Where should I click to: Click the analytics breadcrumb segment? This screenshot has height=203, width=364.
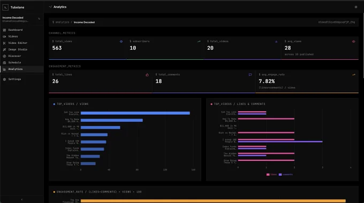pos(62,22)
